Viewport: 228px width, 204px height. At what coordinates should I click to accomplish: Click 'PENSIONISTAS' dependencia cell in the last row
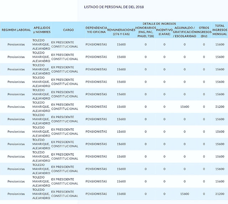tap(96, 194)
